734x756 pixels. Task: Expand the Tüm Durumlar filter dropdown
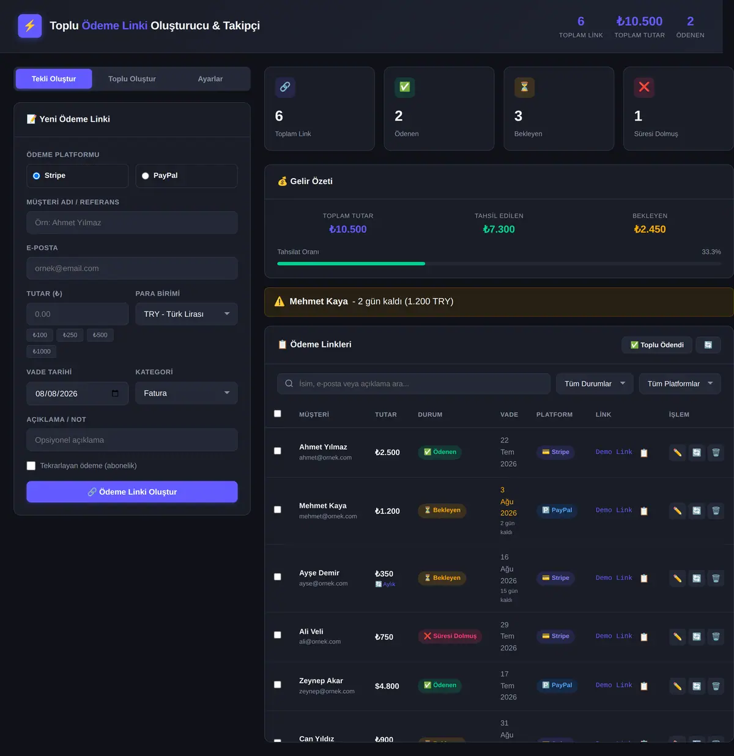(595, 384)
